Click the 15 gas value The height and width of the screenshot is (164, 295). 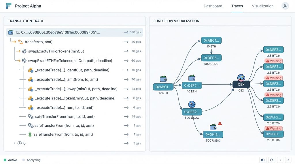pyautogui.click(x=136, y=116)
